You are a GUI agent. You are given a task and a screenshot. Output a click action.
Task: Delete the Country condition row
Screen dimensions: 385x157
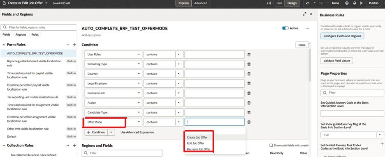(x=249, y=74)
